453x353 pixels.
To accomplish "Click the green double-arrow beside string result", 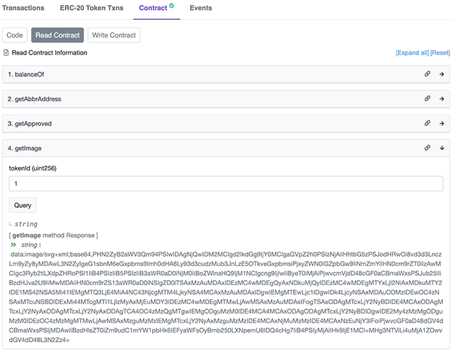I will tap(13, 245).
